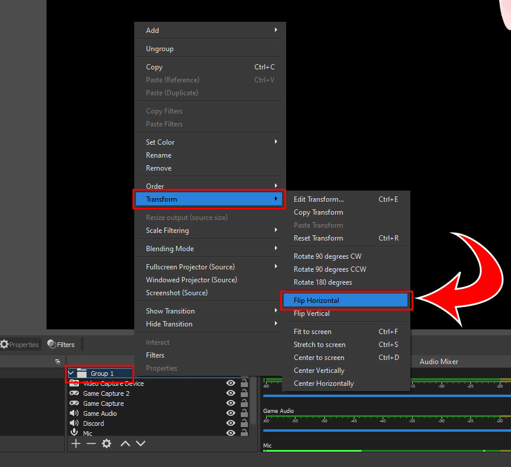Expand the Set Color submenu
511x467 pixels.
[x=210, y=142]
